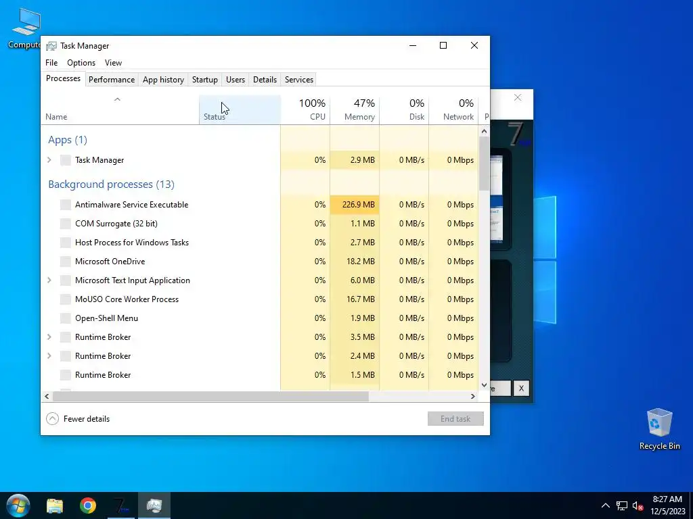Click the Open-Shell Menu process icon
The image size is (693, 519).
click(66, 318)
